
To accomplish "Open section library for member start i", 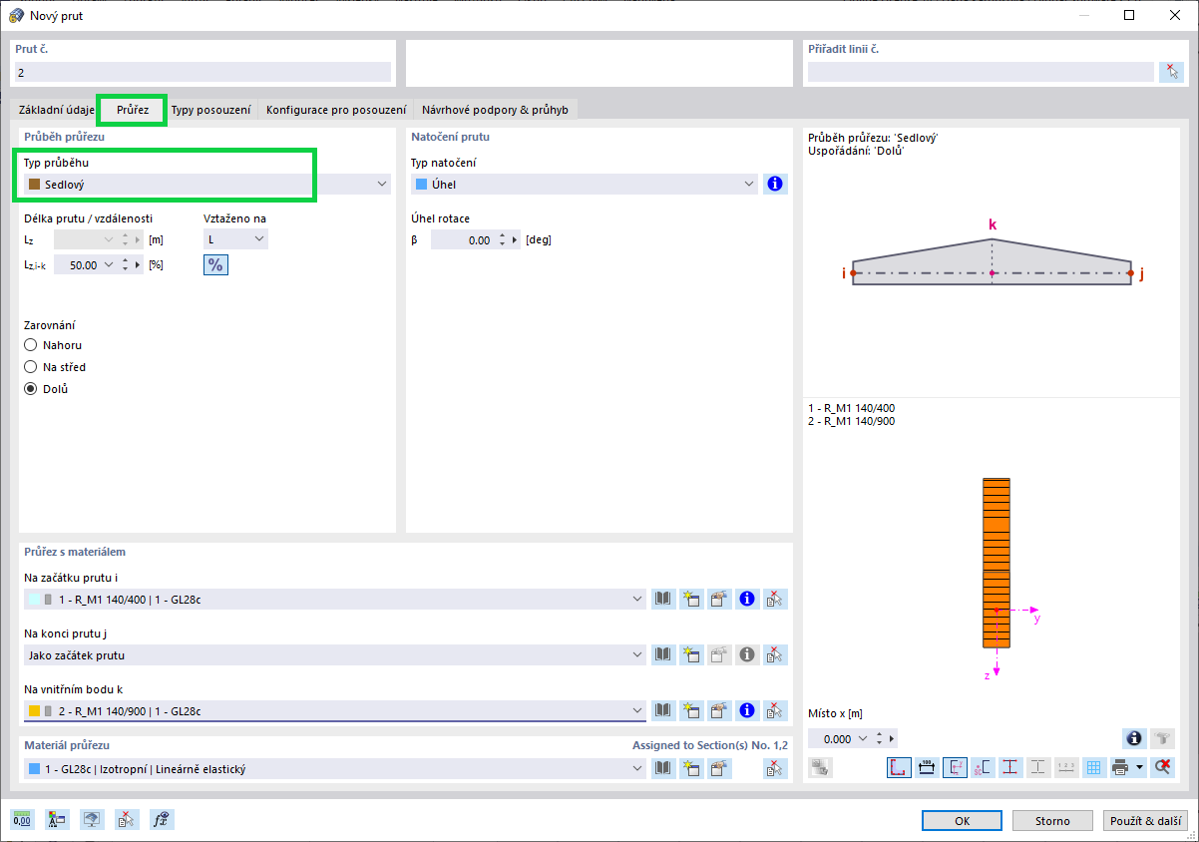I will click(662, 600).
